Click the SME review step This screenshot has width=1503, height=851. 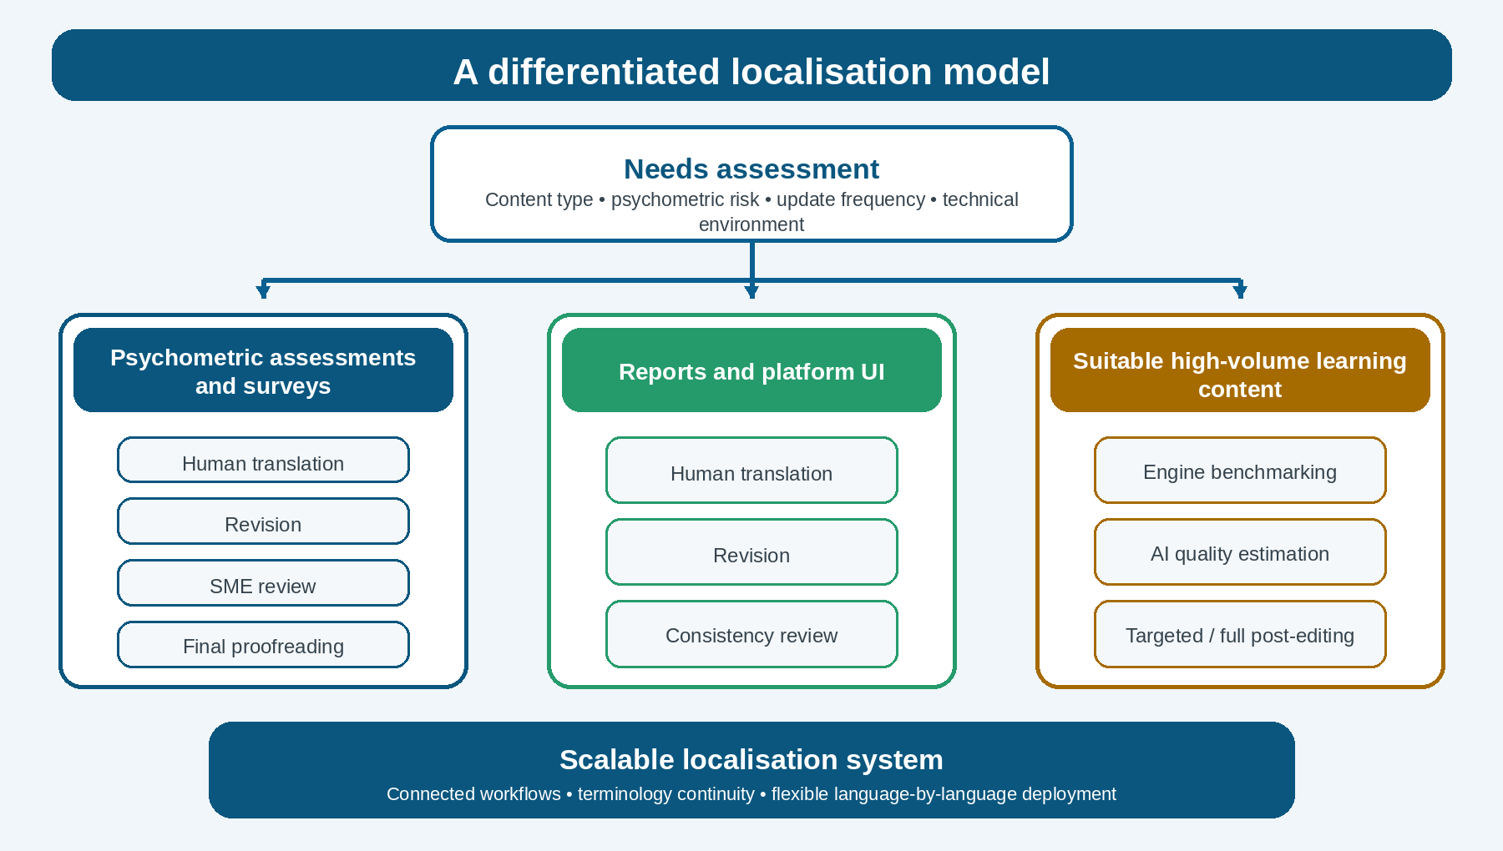(x=263, y=583)
